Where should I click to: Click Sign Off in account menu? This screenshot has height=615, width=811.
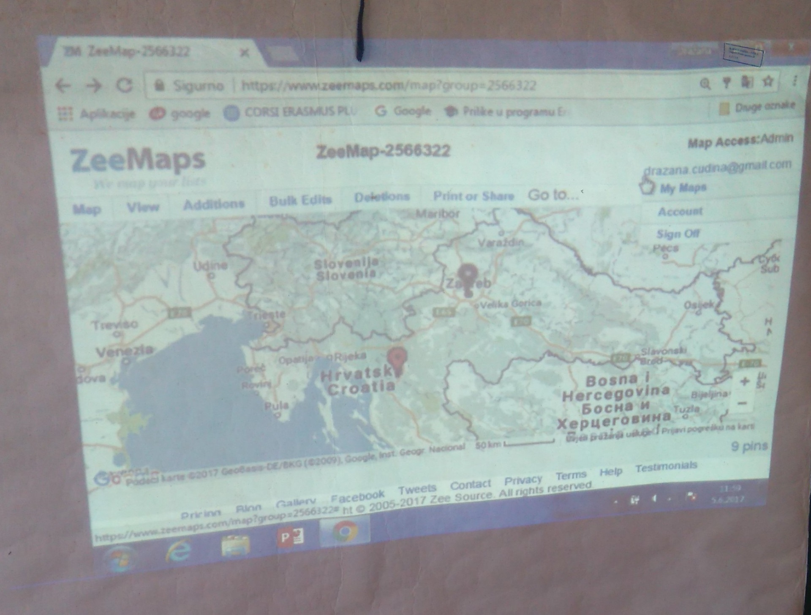678,234
